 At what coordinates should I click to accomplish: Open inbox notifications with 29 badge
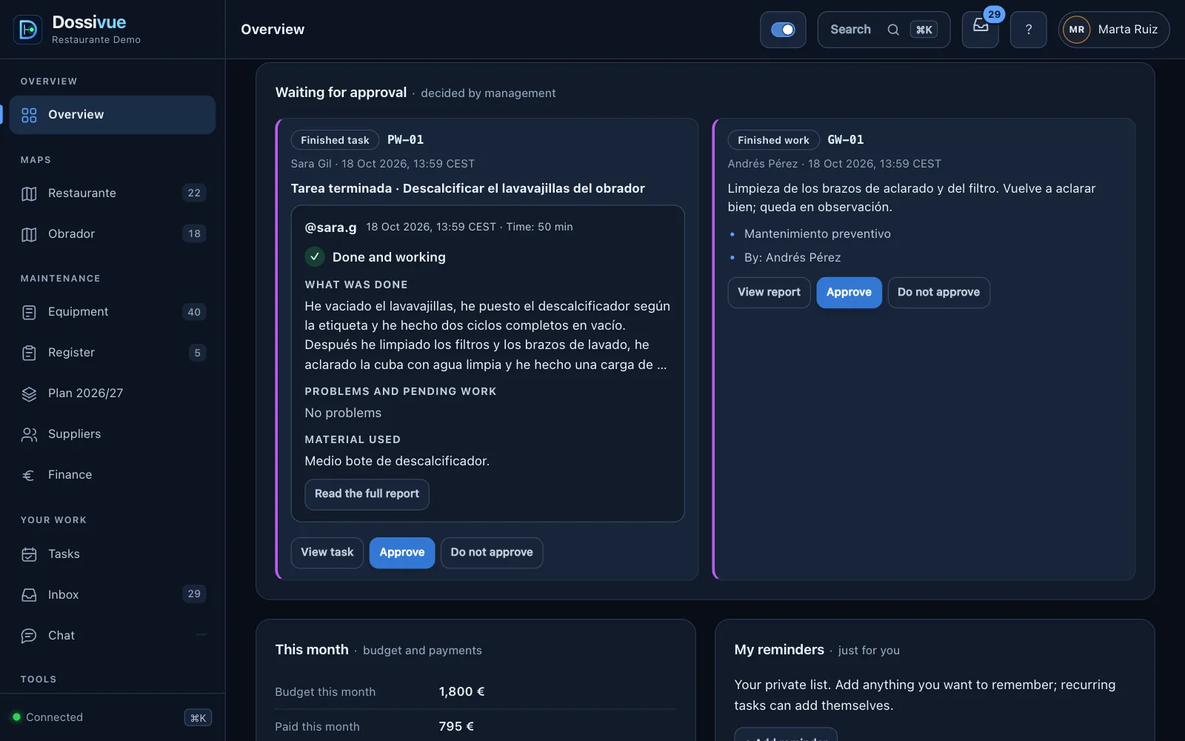(981, 30)
